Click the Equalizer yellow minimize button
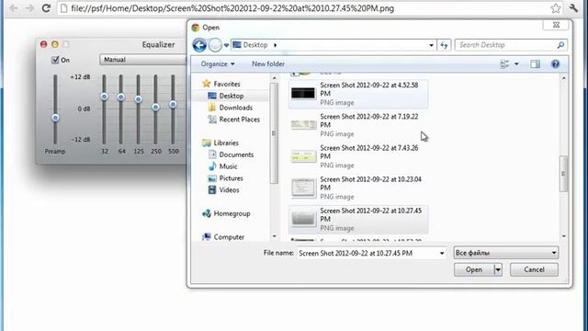 pos(55,44)
